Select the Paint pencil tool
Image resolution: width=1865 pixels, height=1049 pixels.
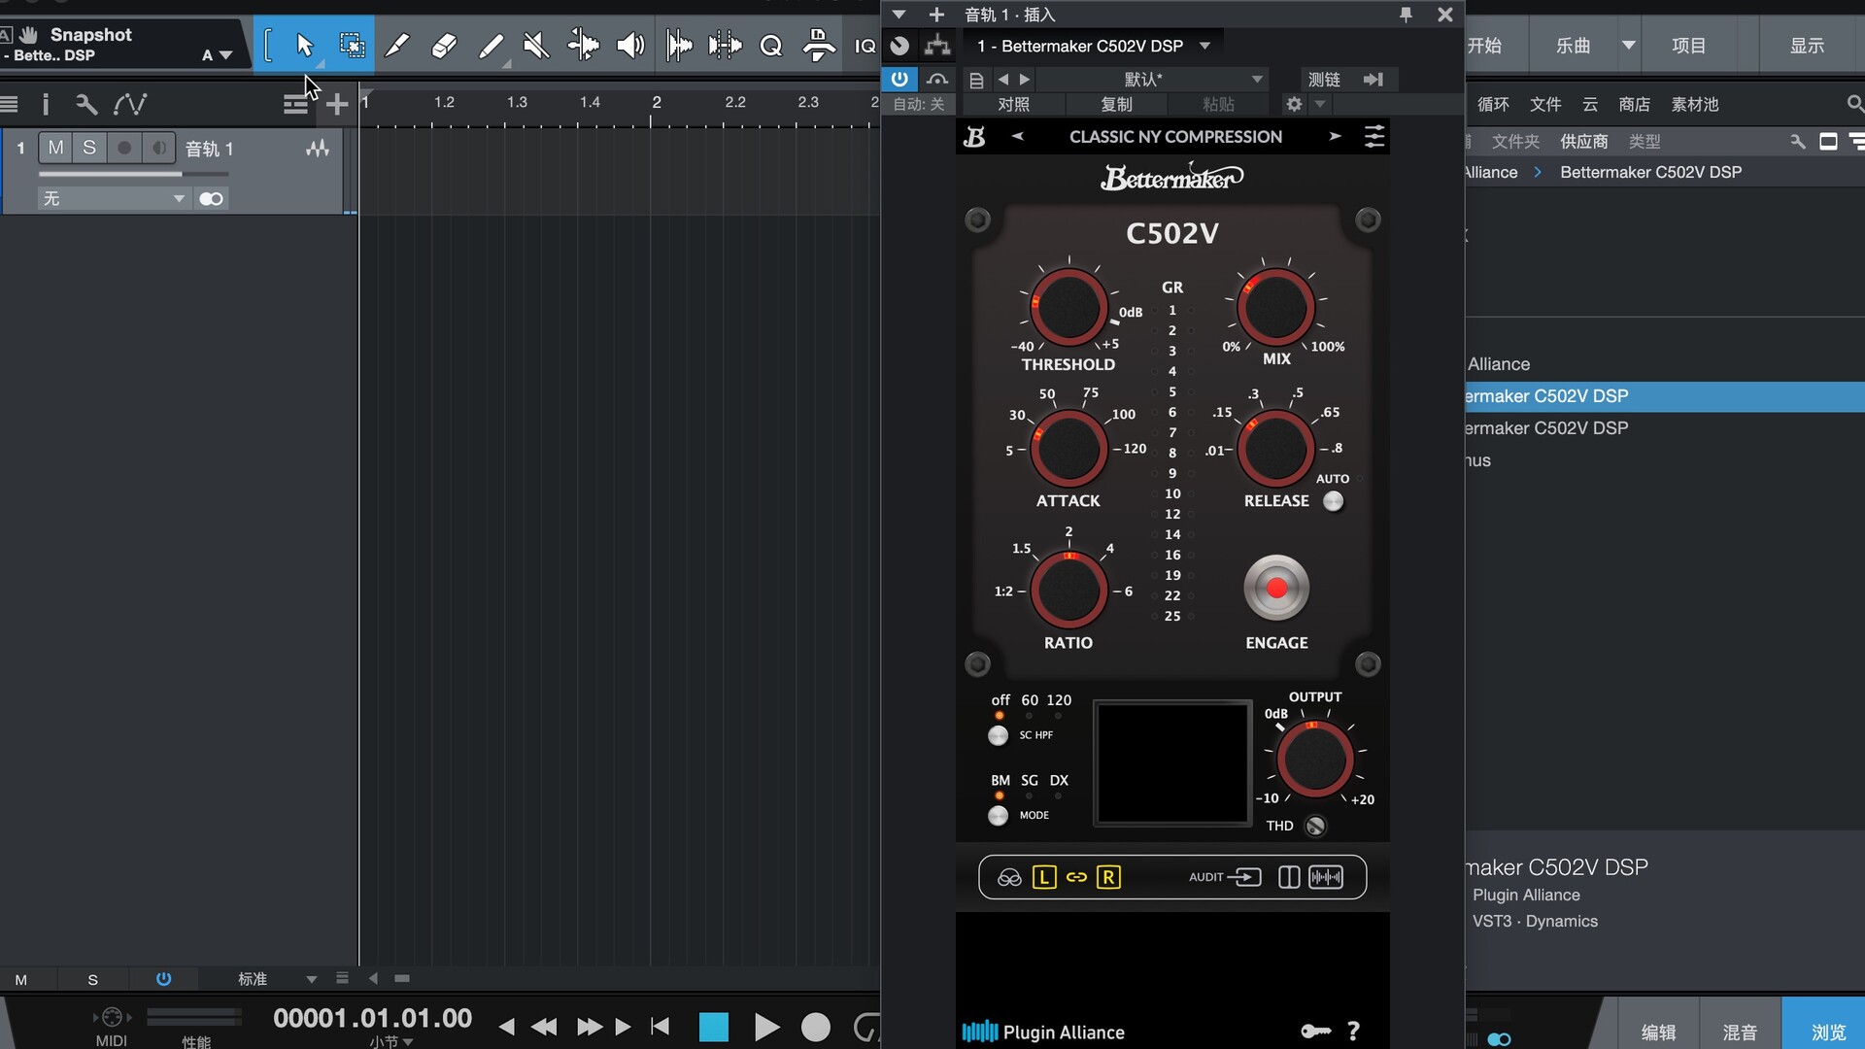491,46
